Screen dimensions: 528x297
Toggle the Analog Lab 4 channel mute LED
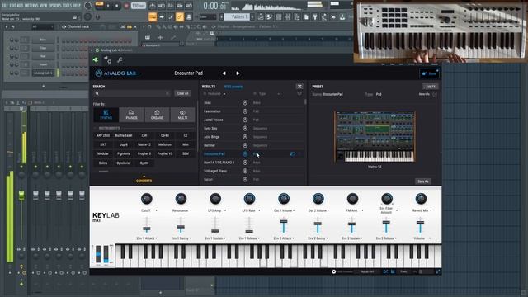click(x=7, y=73)
